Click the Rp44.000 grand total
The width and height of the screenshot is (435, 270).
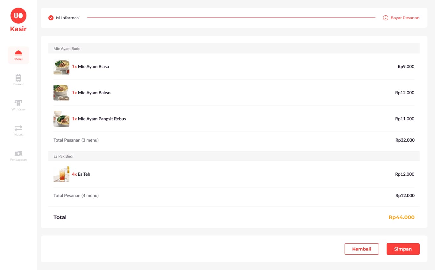click(x=402, y=217)
